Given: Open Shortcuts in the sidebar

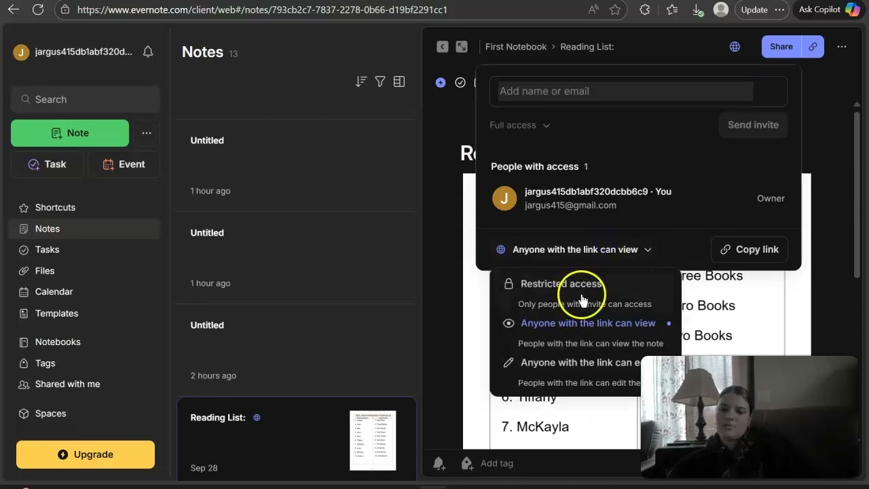Looking at the screenshot, I should coord(85,207).
